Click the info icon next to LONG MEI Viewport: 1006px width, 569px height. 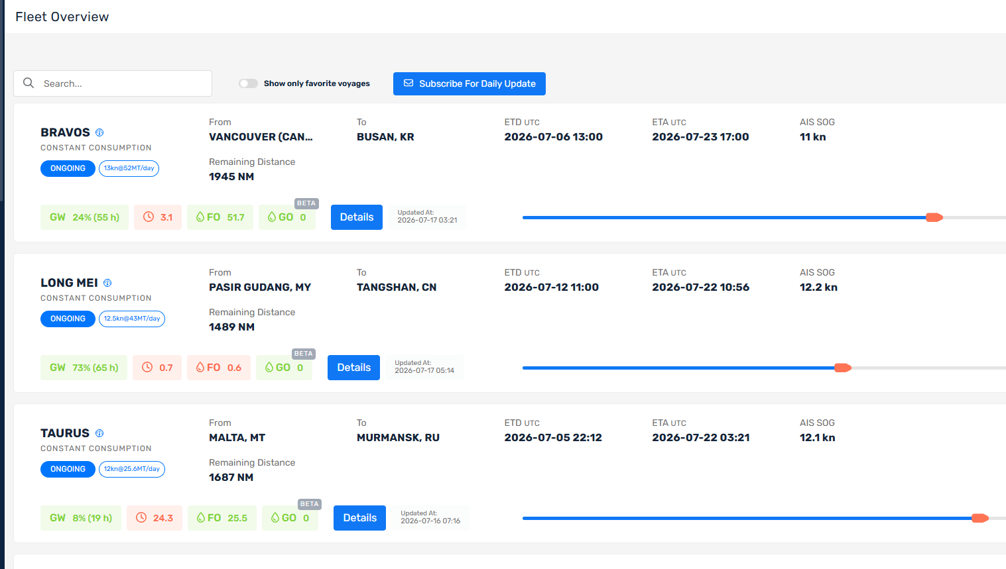[x=107, y=283]
